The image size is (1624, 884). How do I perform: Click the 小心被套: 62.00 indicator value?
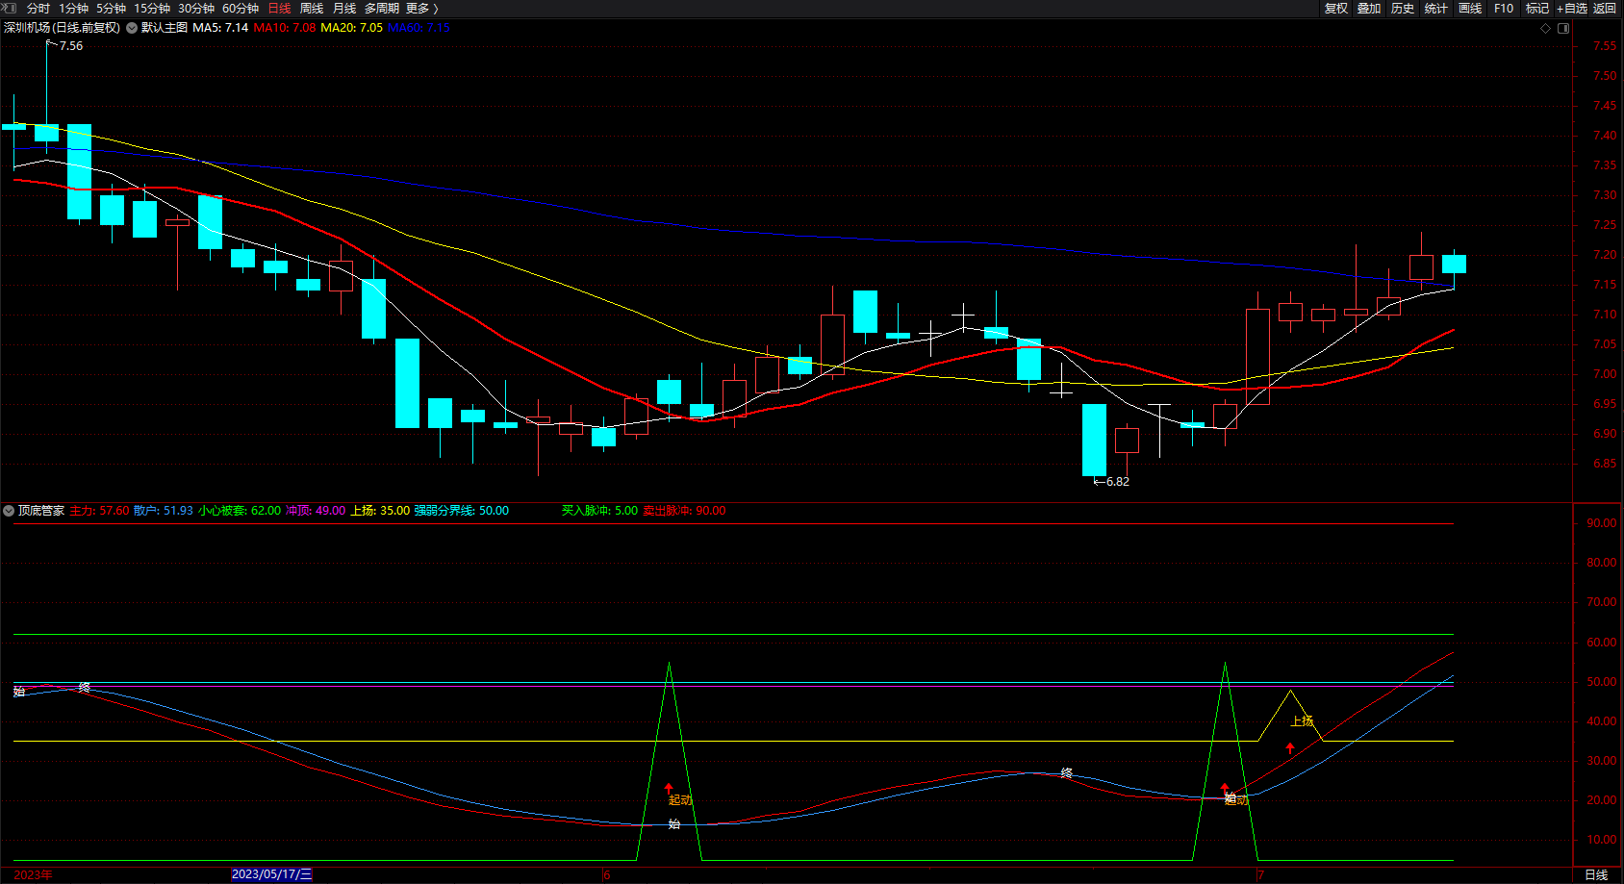pyautogui.click(x=240, y=511)
